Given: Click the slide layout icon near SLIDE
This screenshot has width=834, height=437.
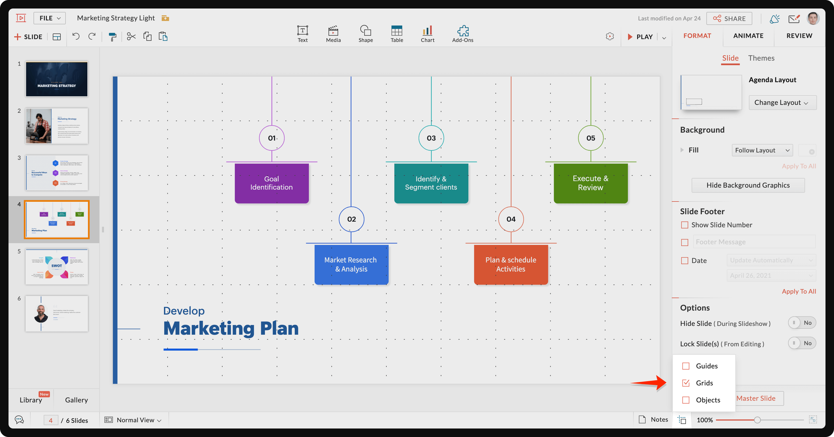Looking at the screenshot, I should pos(57,37).
